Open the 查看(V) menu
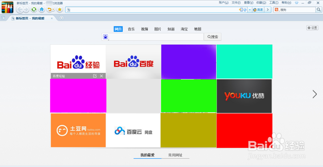323x167 pixels. (x=249, y=3)
